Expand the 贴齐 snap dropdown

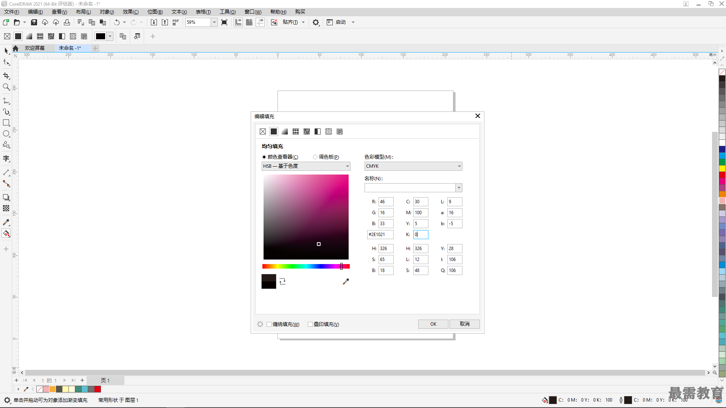click(303, 22)
